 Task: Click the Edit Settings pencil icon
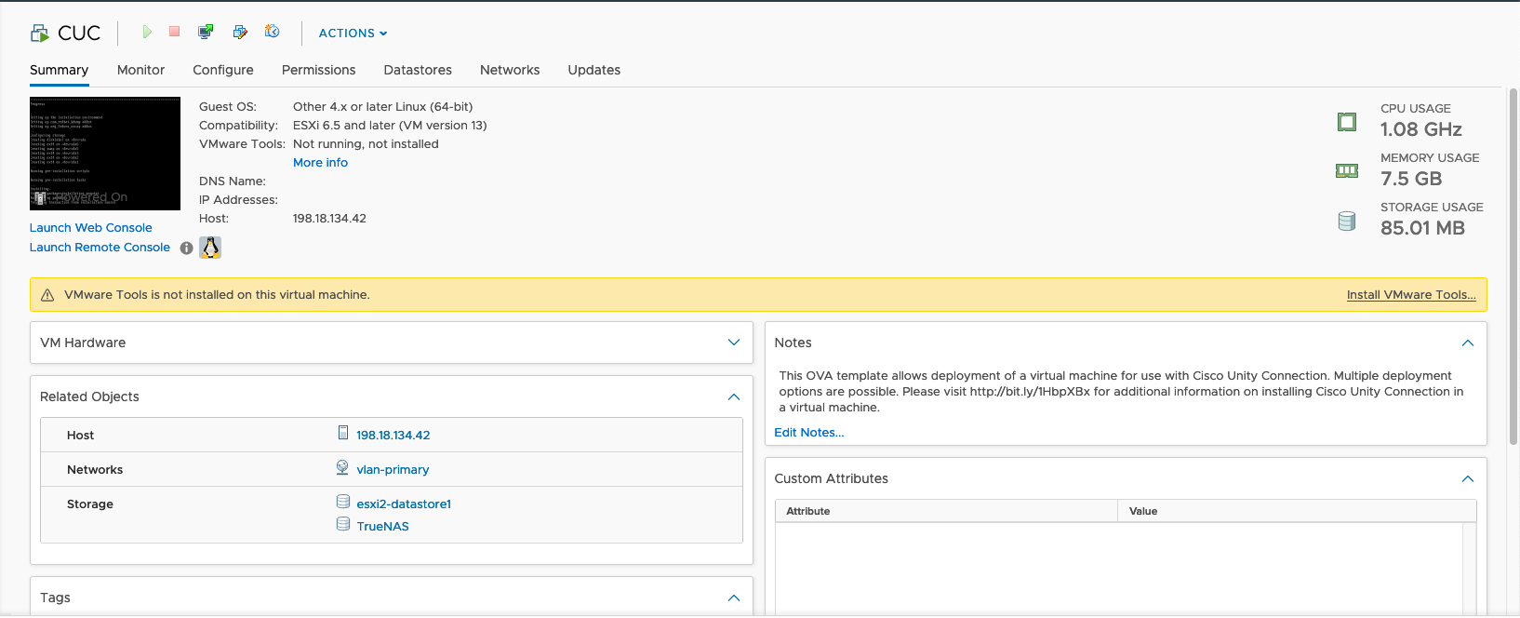pyautogui.click(x=240, y=32)
